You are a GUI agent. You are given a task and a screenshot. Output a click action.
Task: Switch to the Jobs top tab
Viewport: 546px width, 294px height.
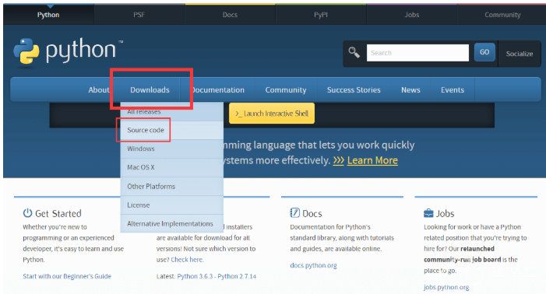click(x=411, y=15)
